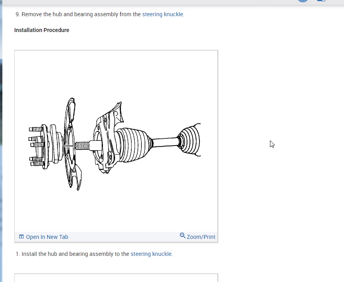Click the magnifier icon beside Zoom/Print

pyautogui.click(x=182, y=236)
